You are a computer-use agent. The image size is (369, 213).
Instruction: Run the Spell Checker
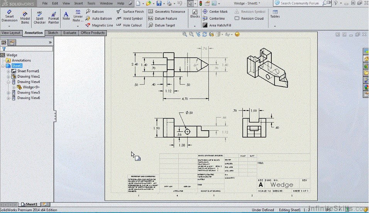[x=39, y=17]
